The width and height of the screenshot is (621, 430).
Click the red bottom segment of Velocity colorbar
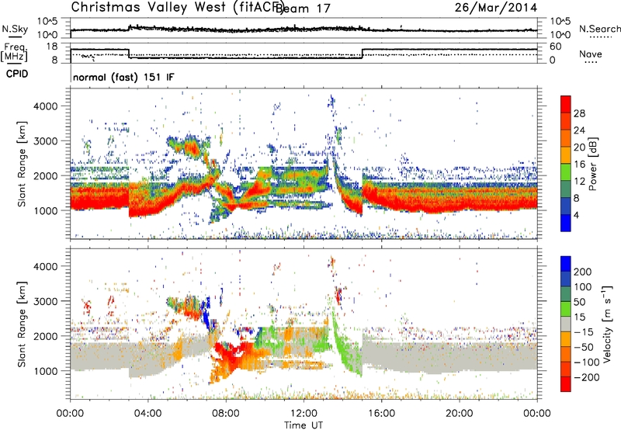pos(566,384)
